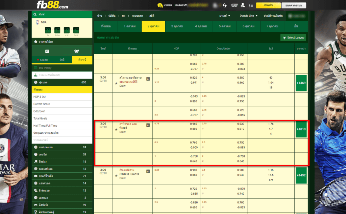Select the other (อื่น) date tab
Viewport: 346px width, 214px height.
pos(296,26)
